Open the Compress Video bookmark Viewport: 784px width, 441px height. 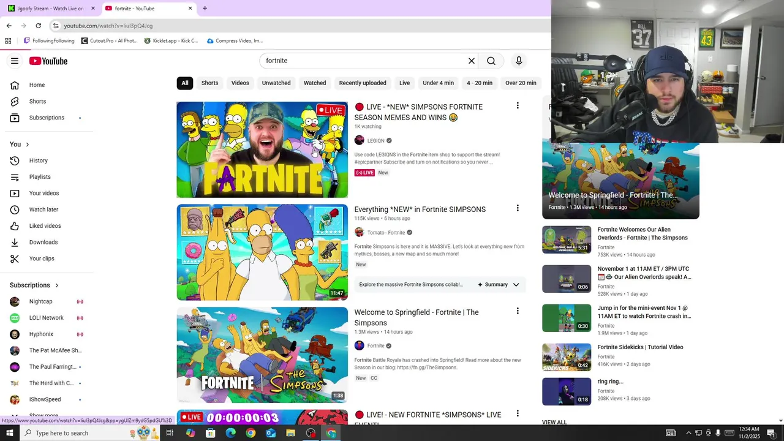(235, 41)
